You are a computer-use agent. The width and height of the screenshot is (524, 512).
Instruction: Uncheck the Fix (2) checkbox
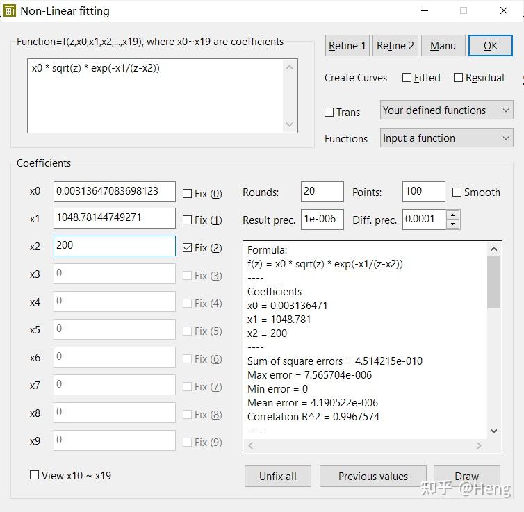tap(188, 248)
